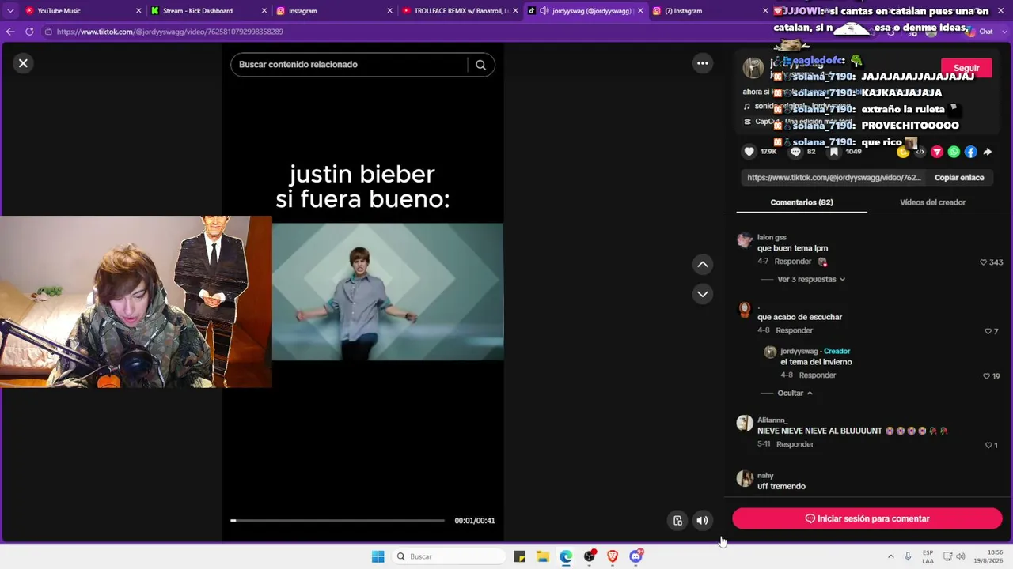Like the 'que acabo de escuchar' comment

(988, 331)
